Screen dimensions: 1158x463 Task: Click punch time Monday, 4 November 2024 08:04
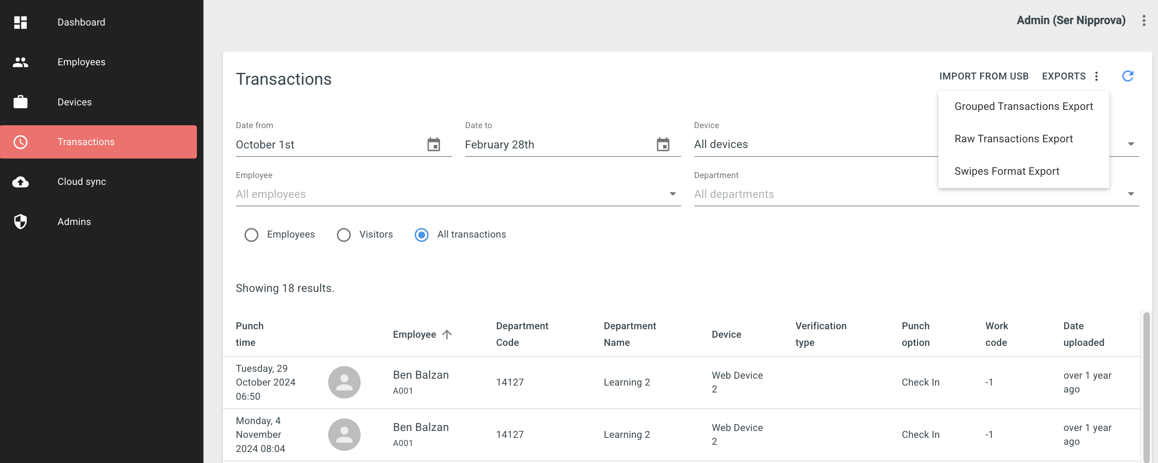pyautogui.click(x=260, y=434)
